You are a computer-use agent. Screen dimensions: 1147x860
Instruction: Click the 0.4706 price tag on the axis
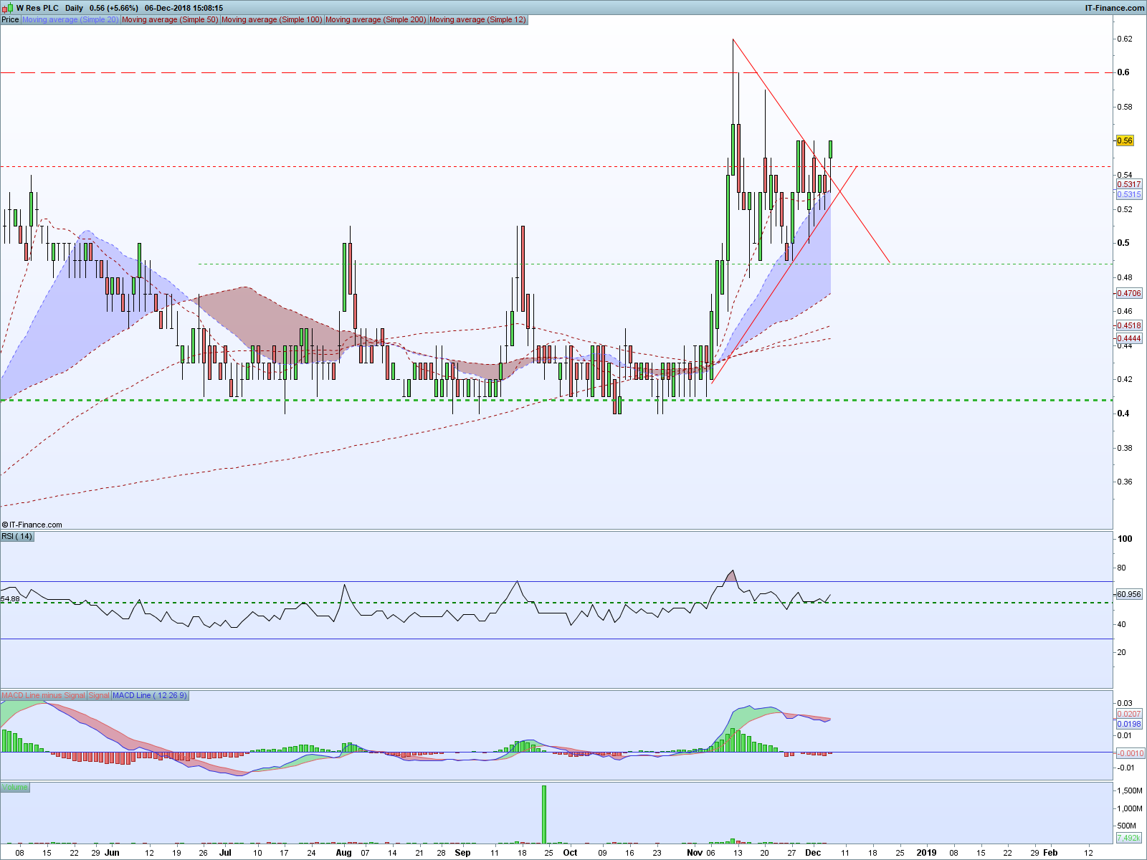[1129, 293]
